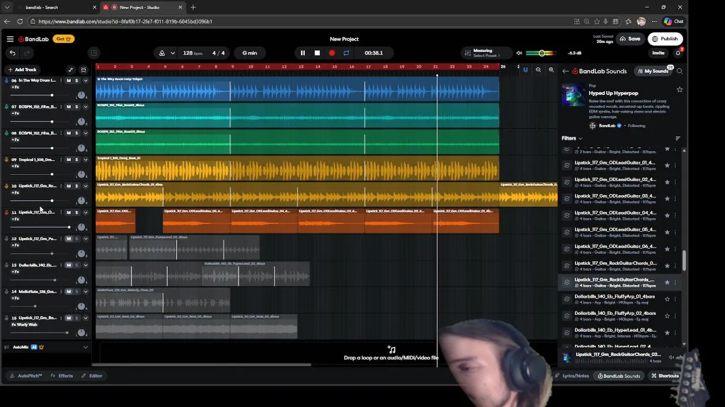
Task: Open sort options in Sounds list
Action: coord(678,138)
